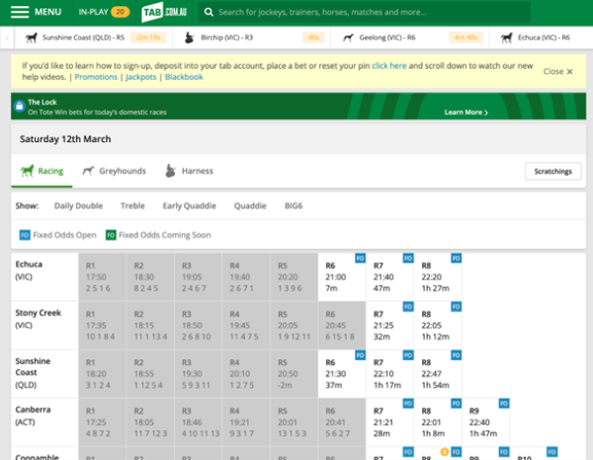Image resolution: width=593 pixels, height=460 pixels.
Task: Click FO badge on Echuca R6
Action: click(x=360, y=259)
